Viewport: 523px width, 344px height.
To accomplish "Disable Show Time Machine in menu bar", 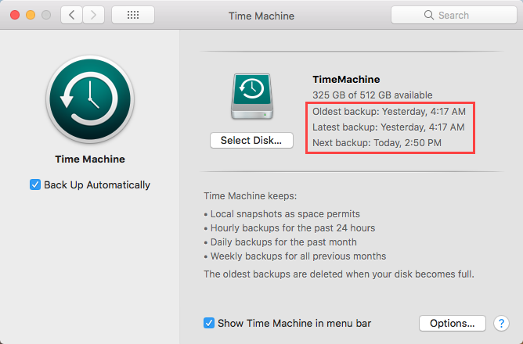I will point(209,323).
